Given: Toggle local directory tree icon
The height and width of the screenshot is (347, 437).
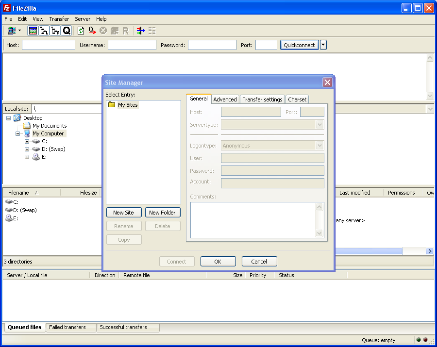Looking at the screenshot, I should (x=44, y=31).
